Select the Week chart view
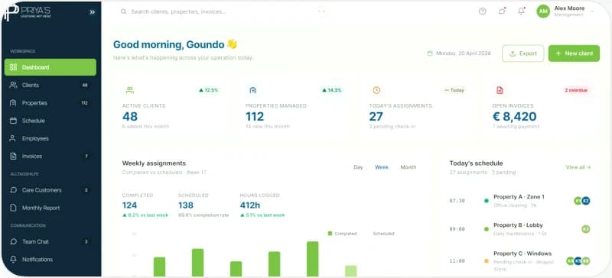Image resolution: width=612 pixels, height=278 pixels. (x=381, y=167)
